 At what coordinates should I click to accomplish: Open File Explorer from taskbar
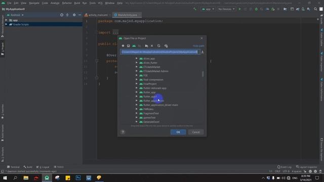[x=26, y=178]
